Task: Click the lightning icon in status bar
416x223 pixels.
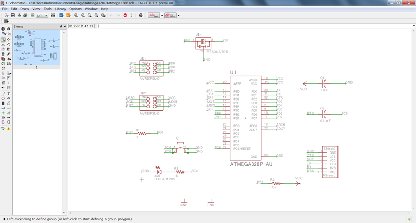Action: tap(409, 219)
